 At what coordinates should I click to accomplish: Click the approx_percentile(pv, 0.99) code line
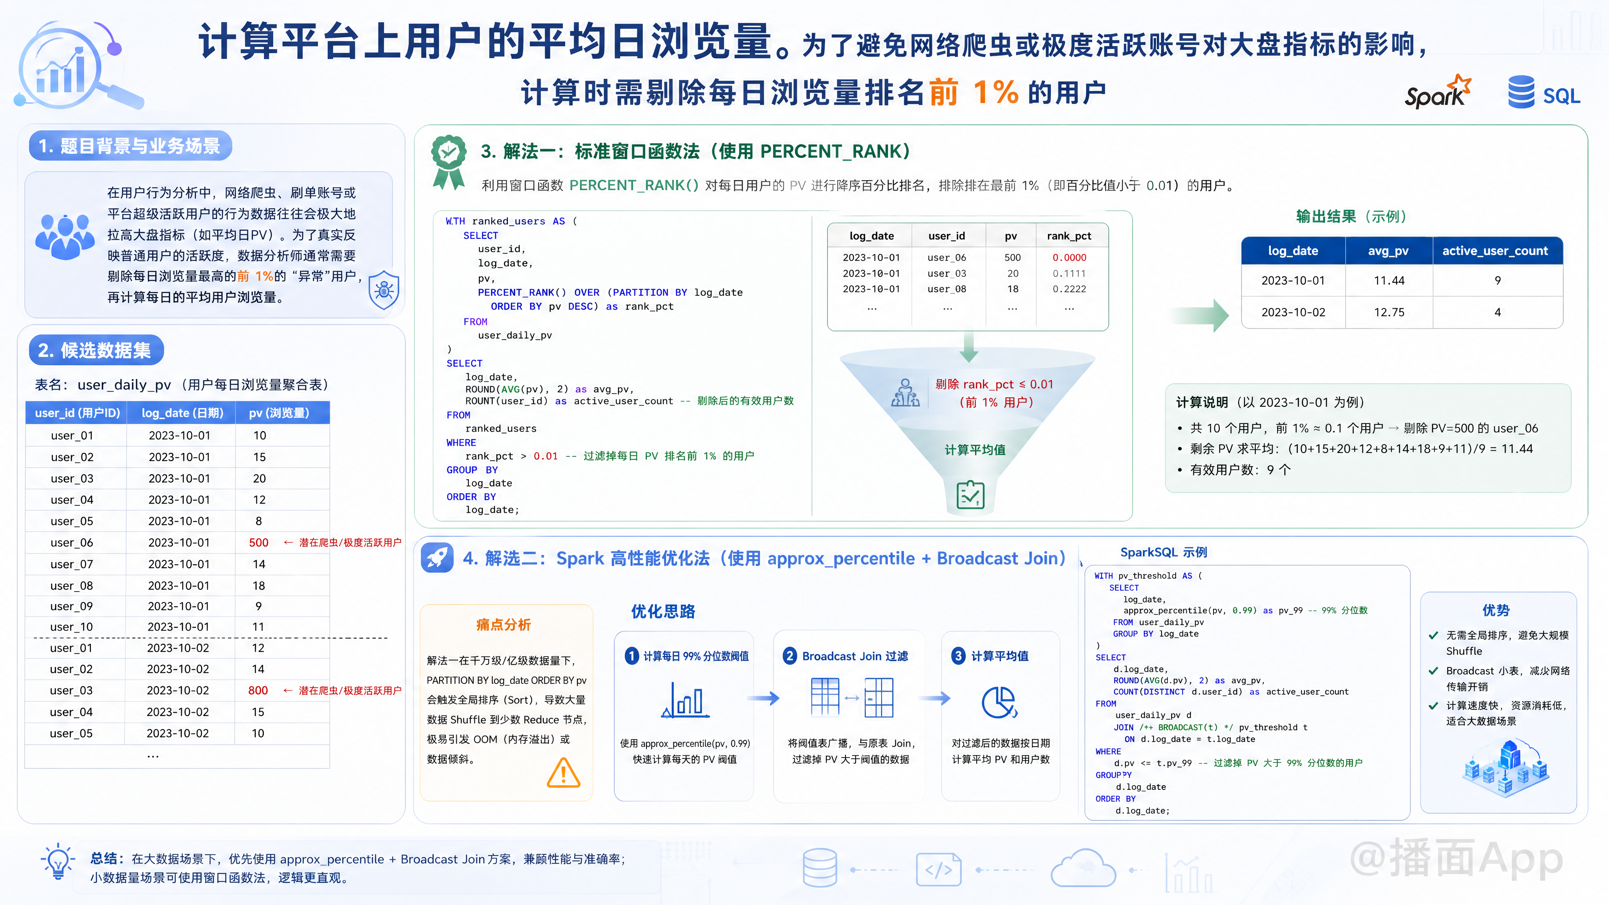point(1245,610)
